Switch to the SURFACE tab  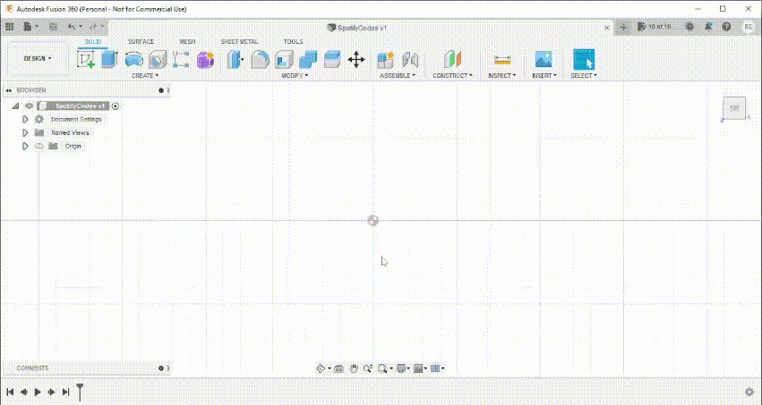141,42
